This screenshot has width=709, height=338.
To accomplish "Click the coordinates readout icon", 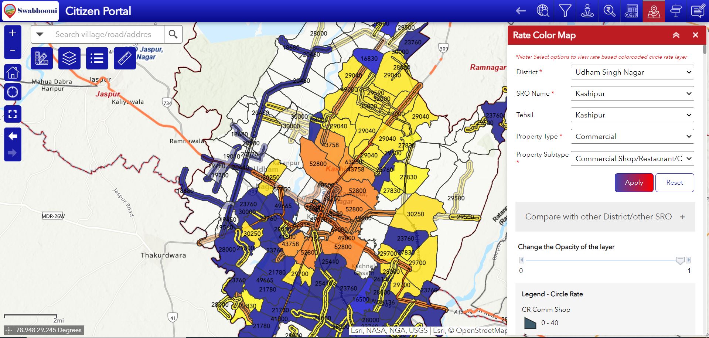I will pyautogui.click(x=9, y=330).
